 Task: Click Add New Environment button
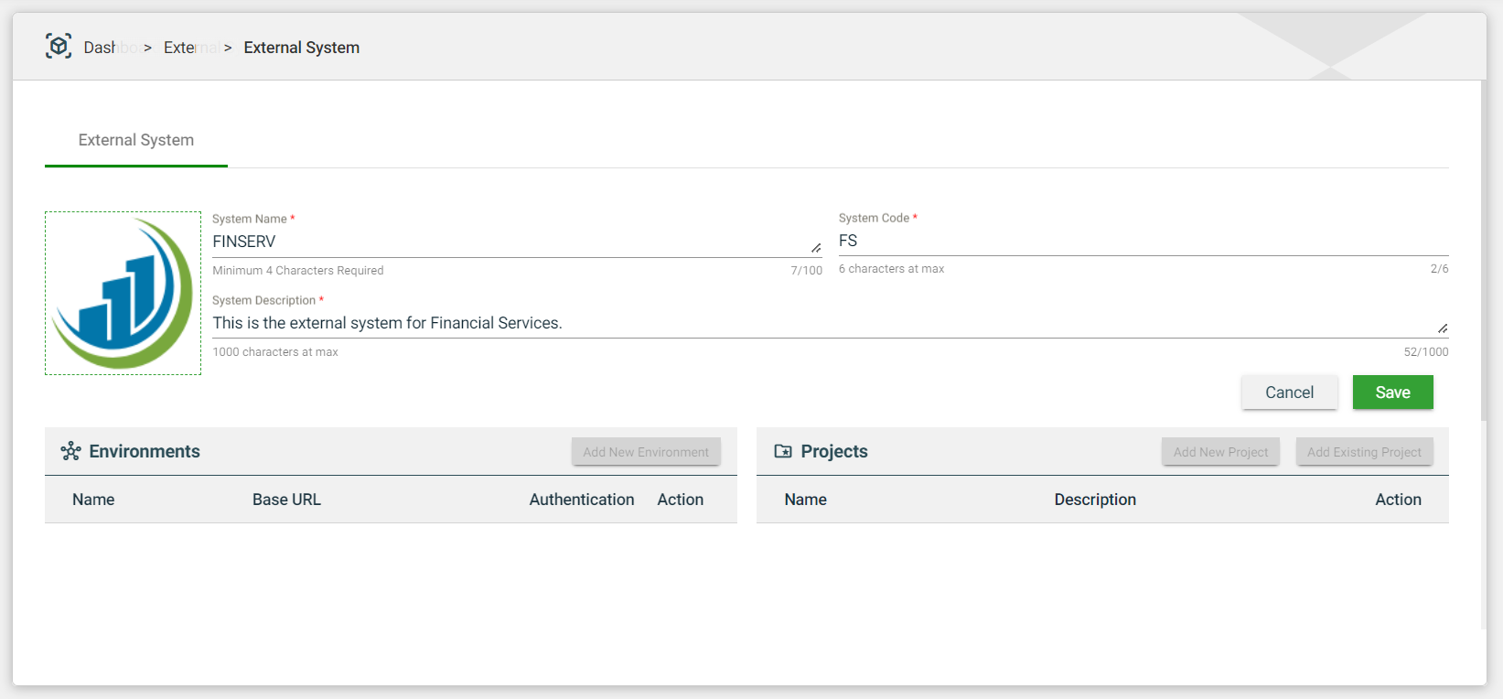coord(646,452)
